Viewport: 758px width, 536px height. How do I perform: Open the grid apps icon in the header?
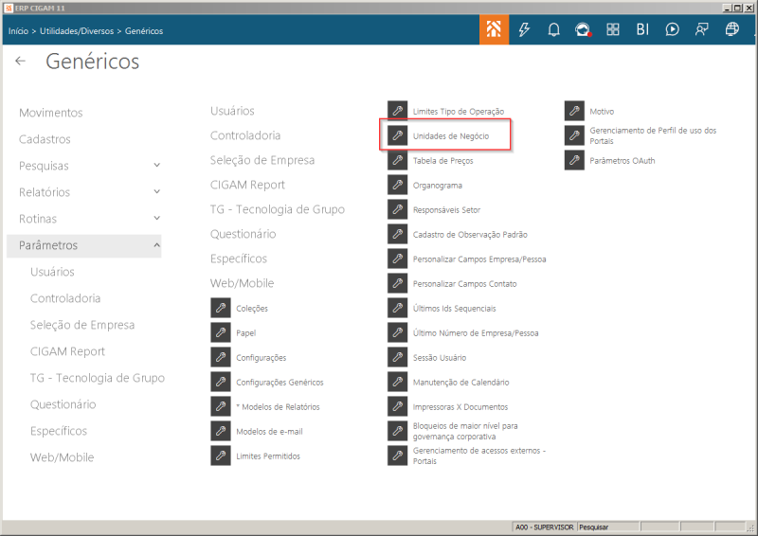tap(613, 30)
